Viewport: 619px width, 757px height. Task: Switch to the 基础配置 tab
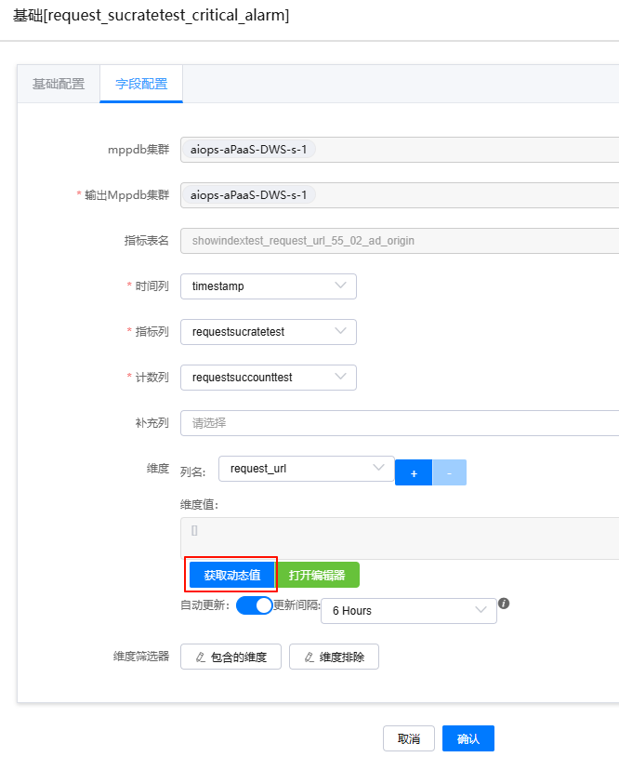[59, 84]
